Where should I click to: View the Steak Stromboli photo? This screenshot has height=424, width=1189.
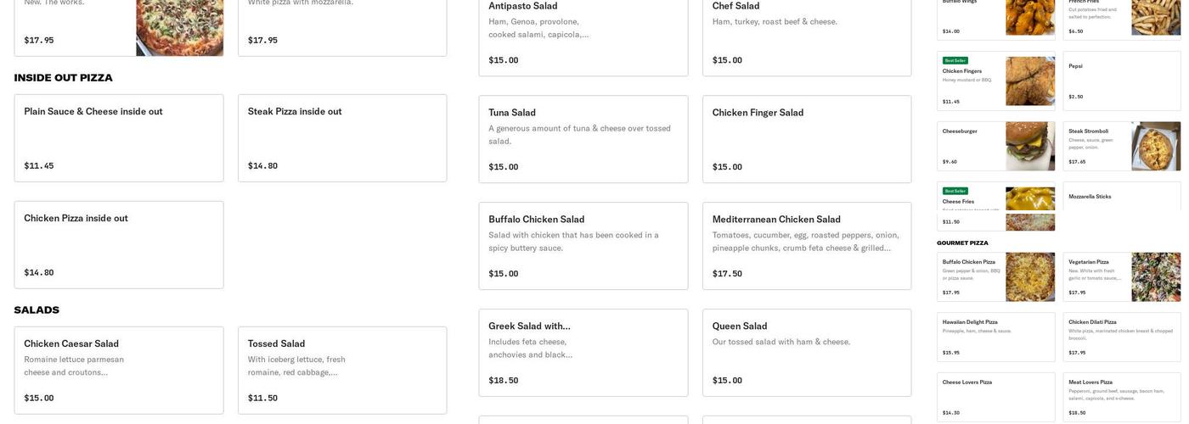coord(1156,146)
